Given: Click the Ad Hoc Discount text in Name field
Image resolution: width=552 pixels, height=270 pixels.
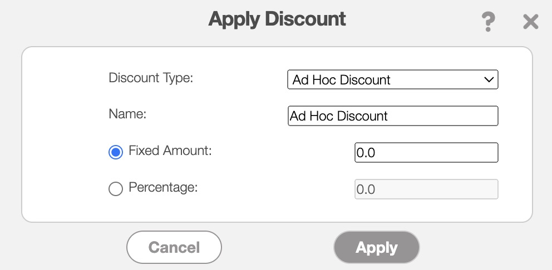Looking at the screenshot, I should click(339, 117).
